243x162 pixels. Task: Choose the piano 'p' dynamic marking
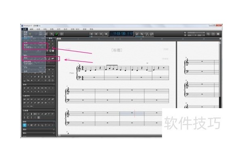(35, 99)
